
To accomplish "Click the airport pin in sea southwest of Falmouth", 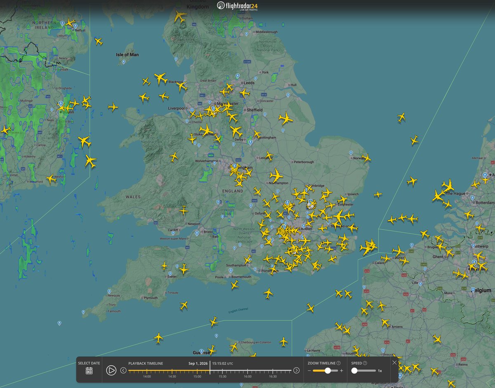I will coord(59,323).
